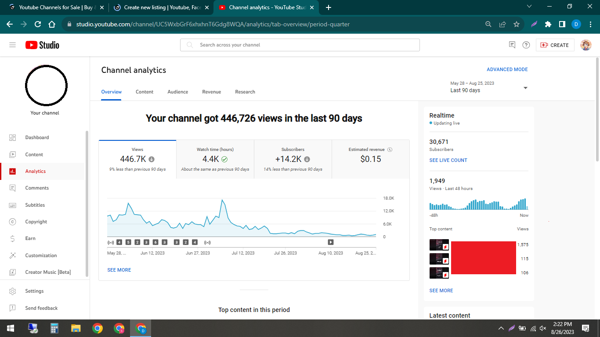The width and height of the screenshot is (600, 337).
Task: Open Creator Music [Beta] in sidebar
Action: [48, 272]
